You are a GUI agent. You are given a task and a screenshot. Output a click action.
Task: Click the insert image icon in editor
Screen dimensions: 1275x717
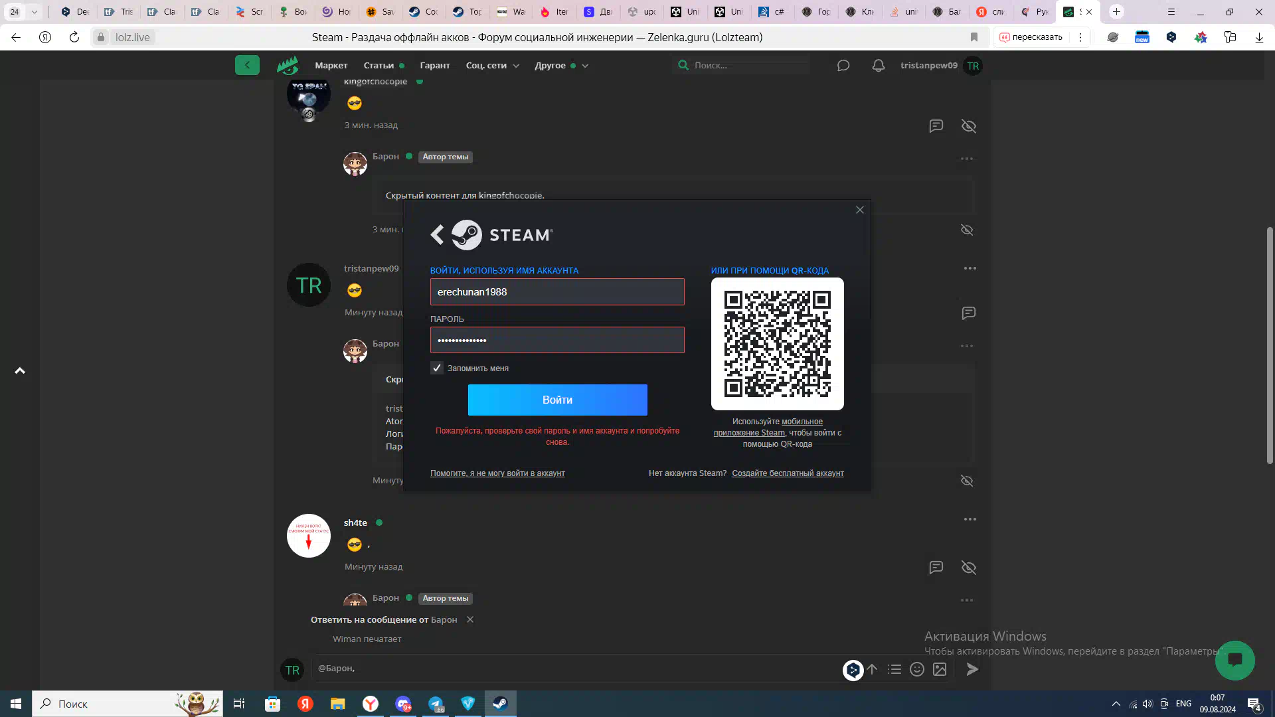[940, 669]
